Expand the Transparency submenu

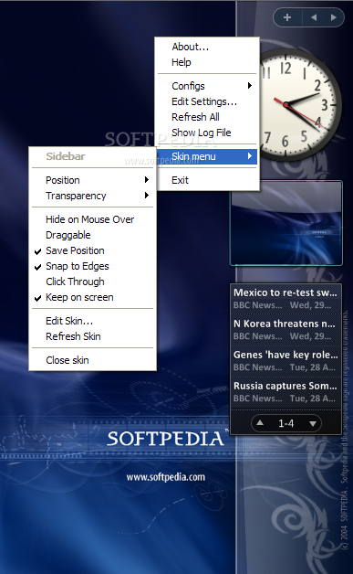pyautogui.click(x=92, y=196)
